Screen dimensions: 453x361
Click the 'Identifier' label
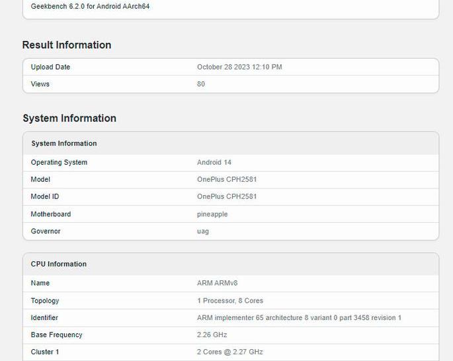click(x=44, y=317)
